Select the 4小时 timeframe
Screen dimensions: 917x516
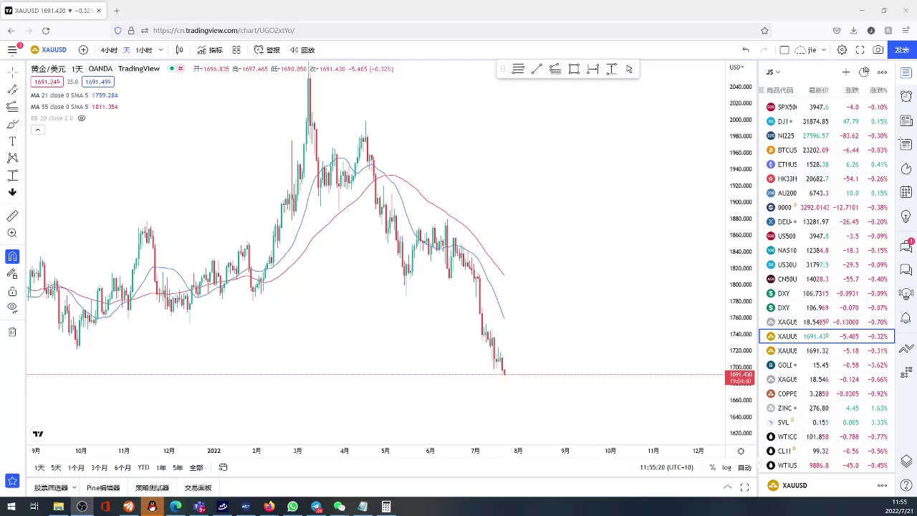click(x=109, y=50)
